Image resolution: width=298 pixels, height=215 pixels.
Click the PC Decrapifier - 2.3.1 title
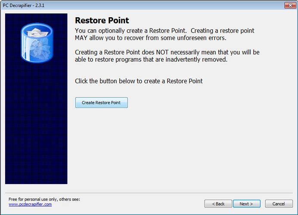click(24, 6)
